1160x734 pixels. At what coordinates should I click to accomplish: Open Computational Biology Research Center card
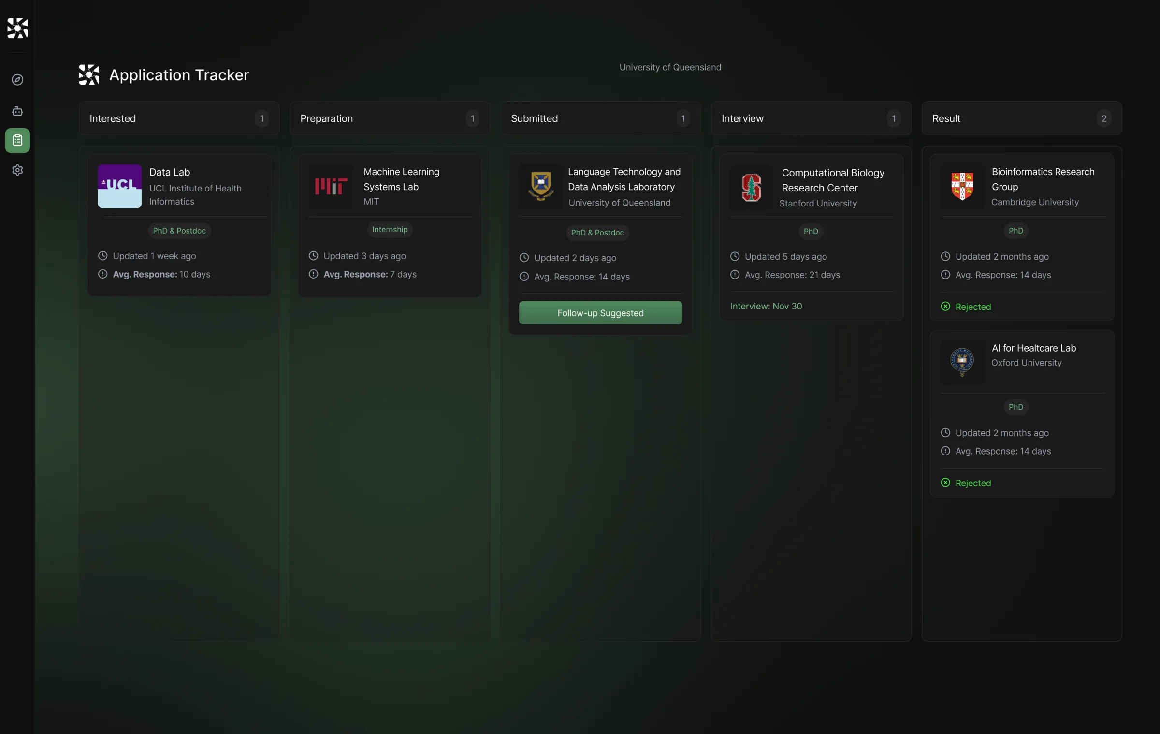coord(833,180)
